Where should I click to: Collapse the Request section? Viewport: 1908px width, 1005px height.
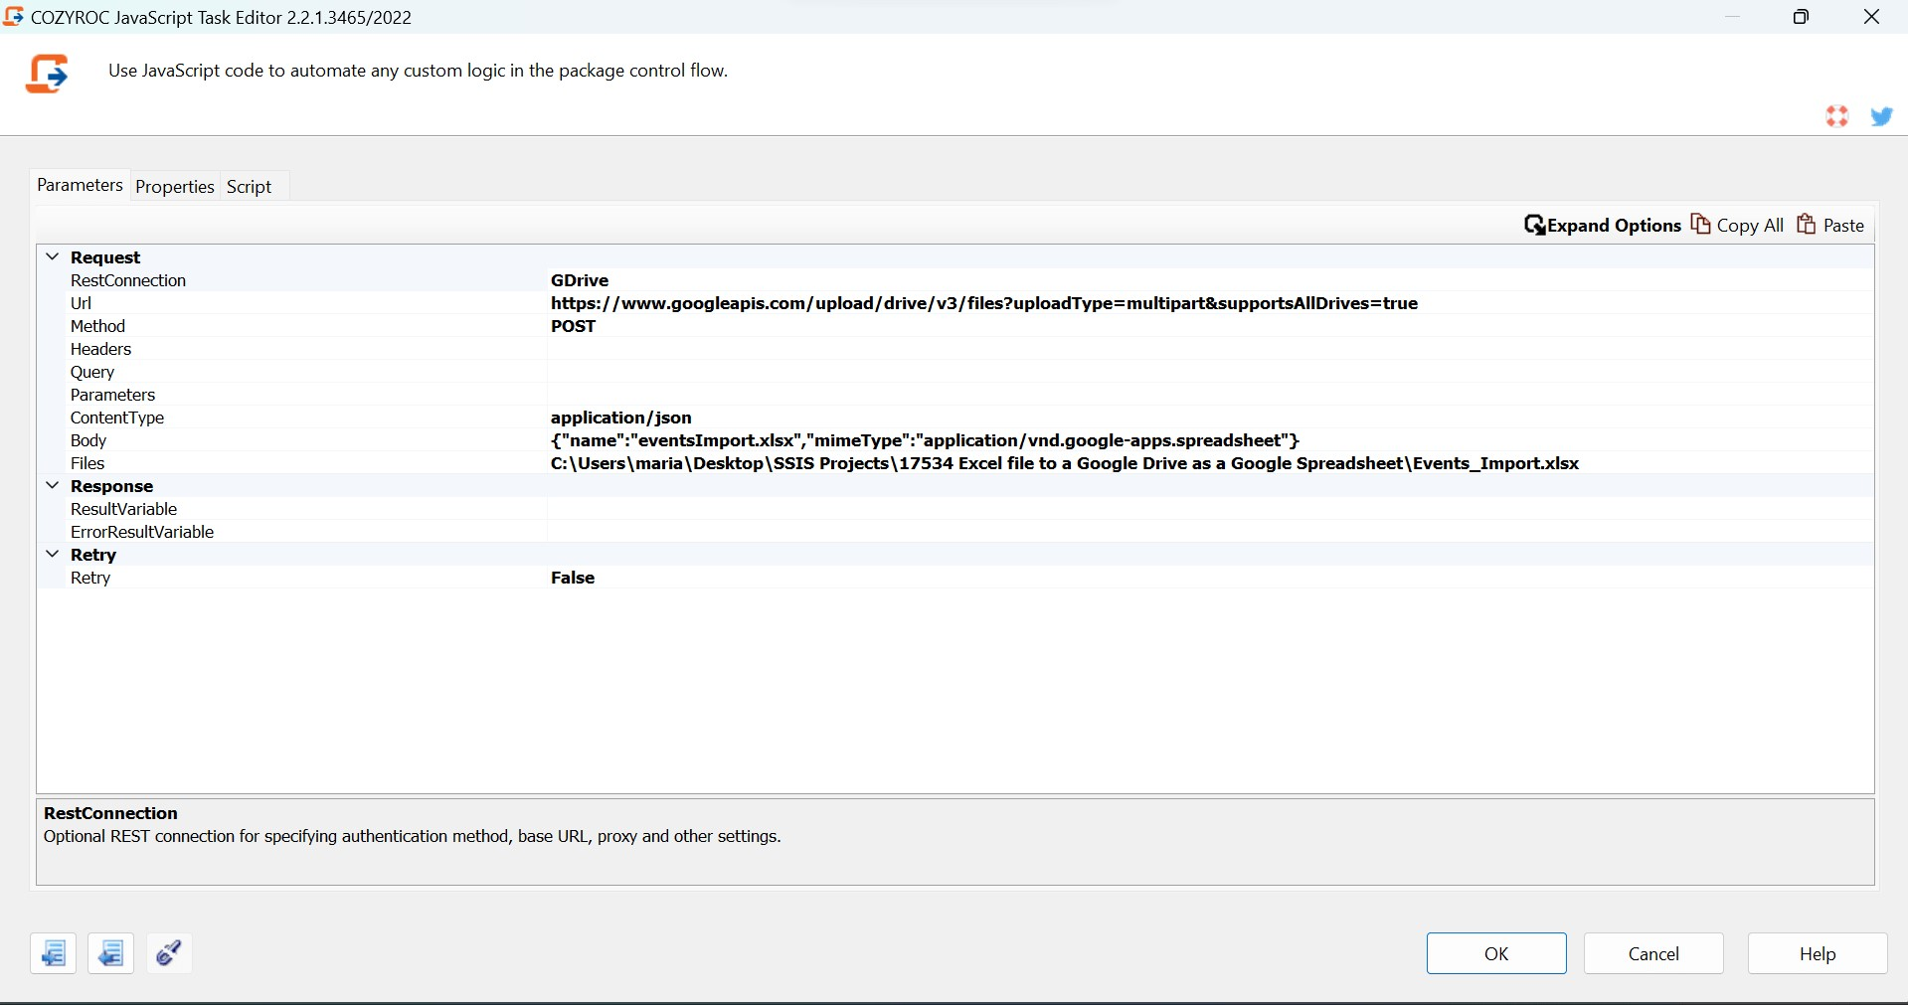pyautogui.click(x=53, y=256)
